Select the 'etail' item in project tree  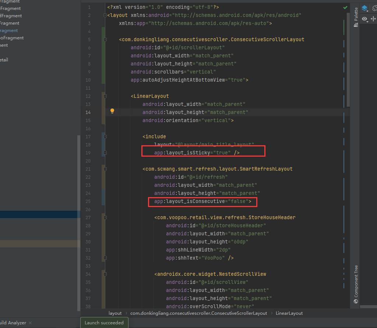click(x=4, y=60)
